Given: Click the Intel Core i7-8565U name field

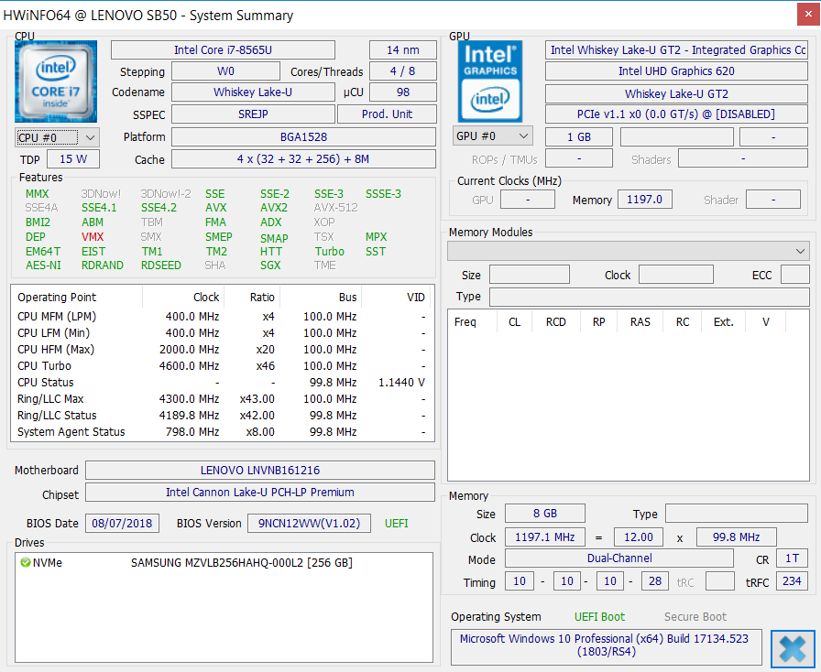Looking at the screenshot, I should 223,49.
